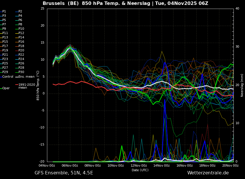Click the 850 hPa Temp. axis title
The width and height of the screenshot is (245, 179).
[38, 85]
